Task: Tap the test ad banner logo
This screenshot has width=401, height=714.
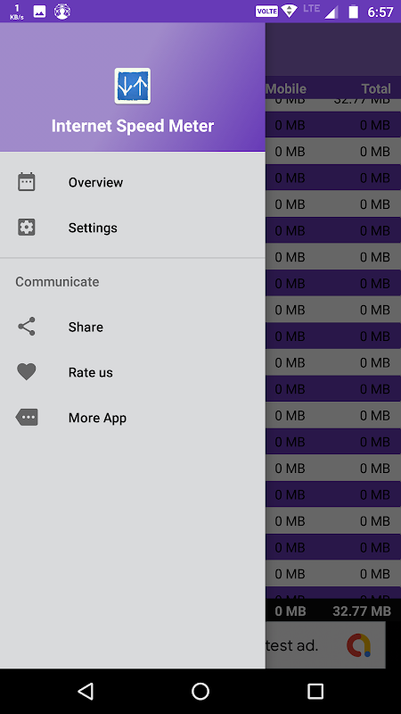Action: coord(359,645)
